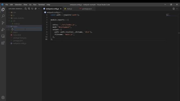
Task: Refresh the Explorer file tree
Action: tap(32, 9)
